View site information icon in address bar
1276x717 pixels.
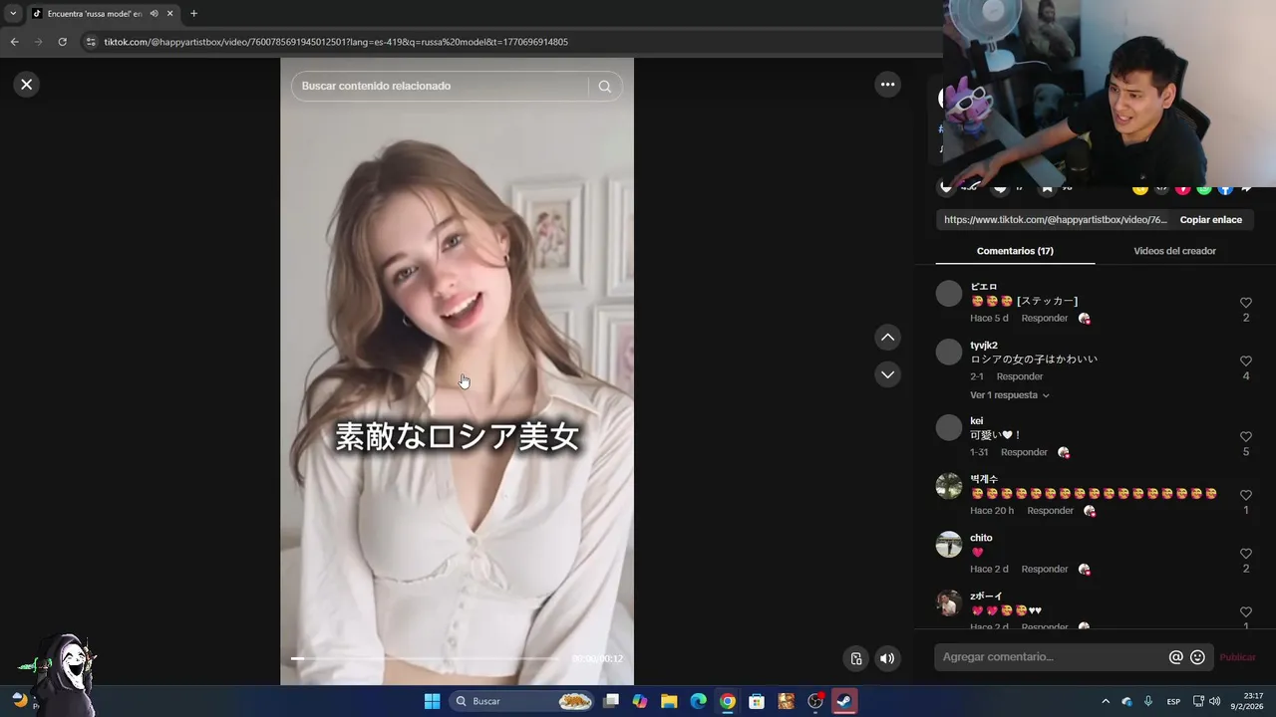pos(92,42)
